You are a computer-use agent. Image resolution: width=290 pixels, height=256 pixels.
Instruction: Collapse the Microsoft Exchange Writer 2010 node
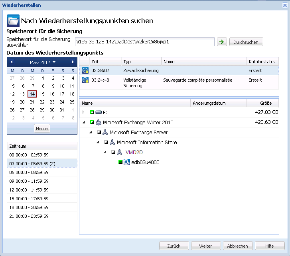click(x=84, y=123)
